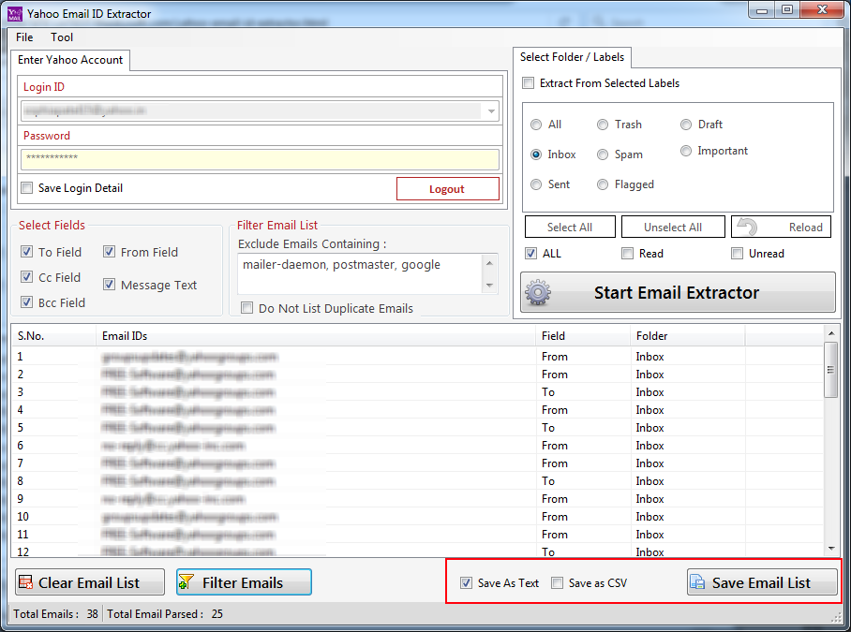
Task: Select email row number 1
Action: tap(417, 356)
